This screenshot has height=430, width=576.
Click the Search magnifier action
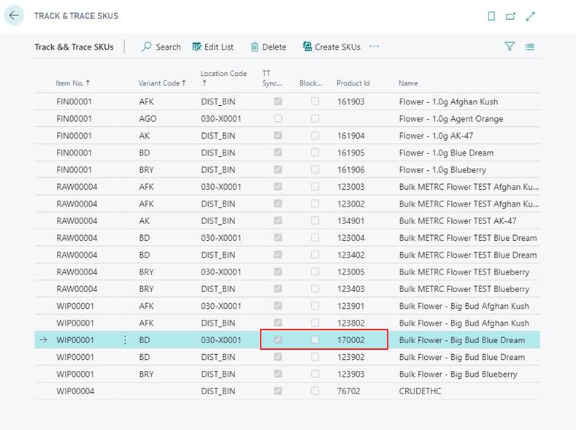(x=161, y=47)
